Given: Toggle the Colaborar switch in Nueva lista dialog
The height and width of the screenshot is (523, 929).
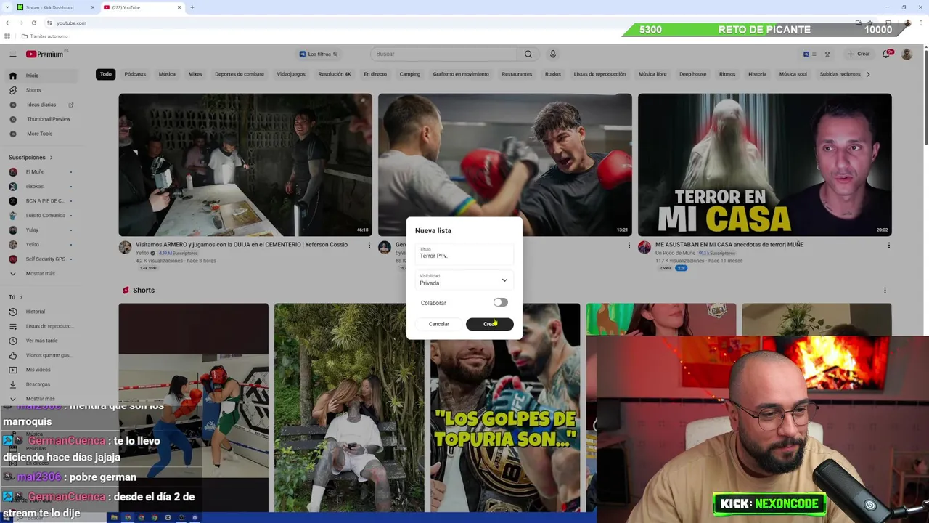Looking at the screenshot, I should click(500, 302).
